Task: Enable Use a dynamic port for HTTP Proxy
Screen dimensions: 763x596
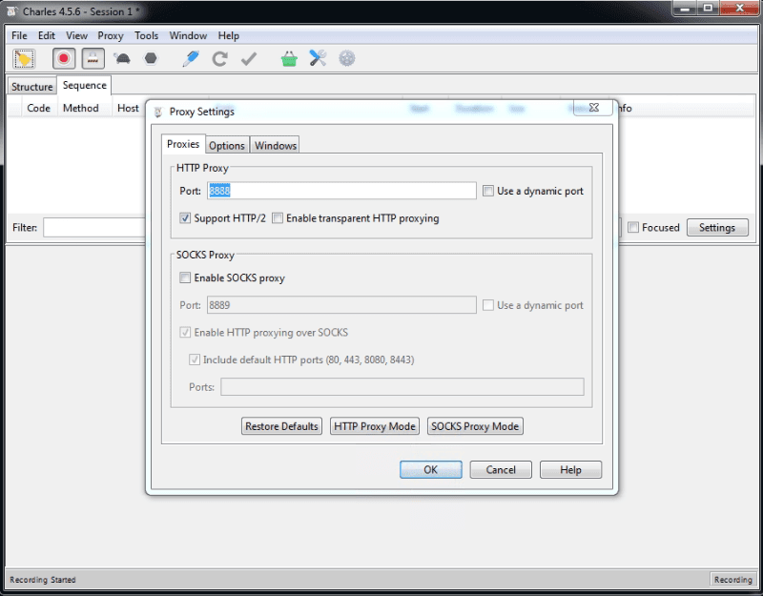Action: (488, 191)
